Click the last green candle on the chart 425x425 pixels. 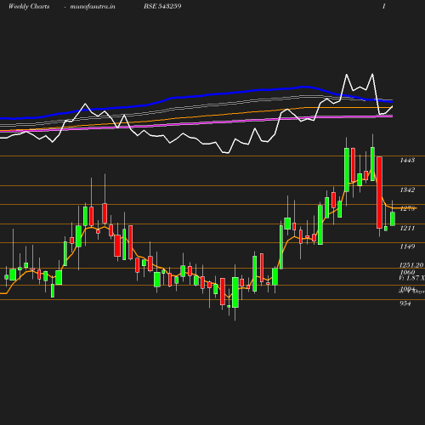click(x=393, y=218)
